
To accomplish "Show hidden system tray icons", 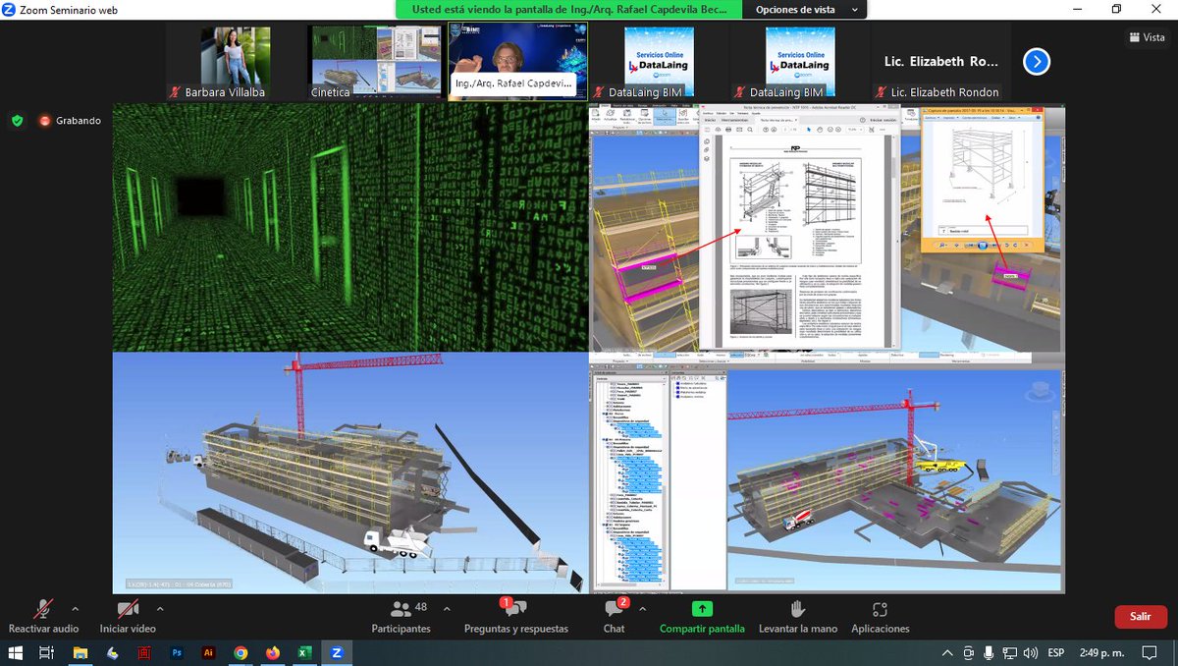I will (x=946, y=652).
